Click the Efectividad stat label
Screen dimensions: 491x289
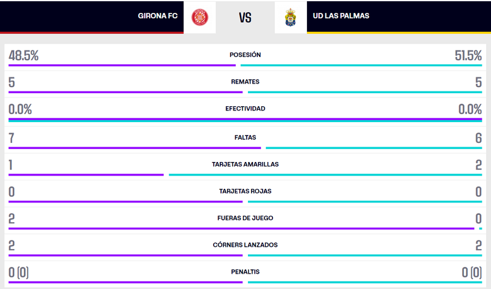245,109
